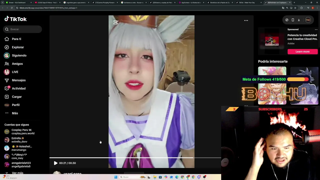The image size is (320, 180).
Task: Open the core_mey followed account
Action: click(19, 156)
